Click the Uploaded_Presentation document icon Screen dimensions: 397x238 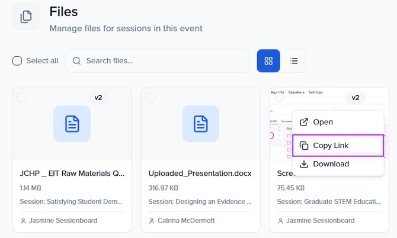point(200,124)
